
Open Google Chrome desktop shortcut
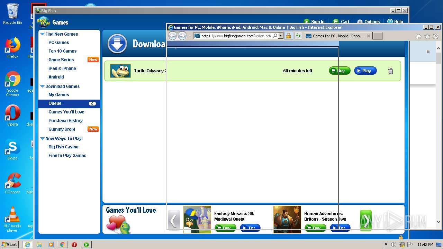(x=12, y=84)
